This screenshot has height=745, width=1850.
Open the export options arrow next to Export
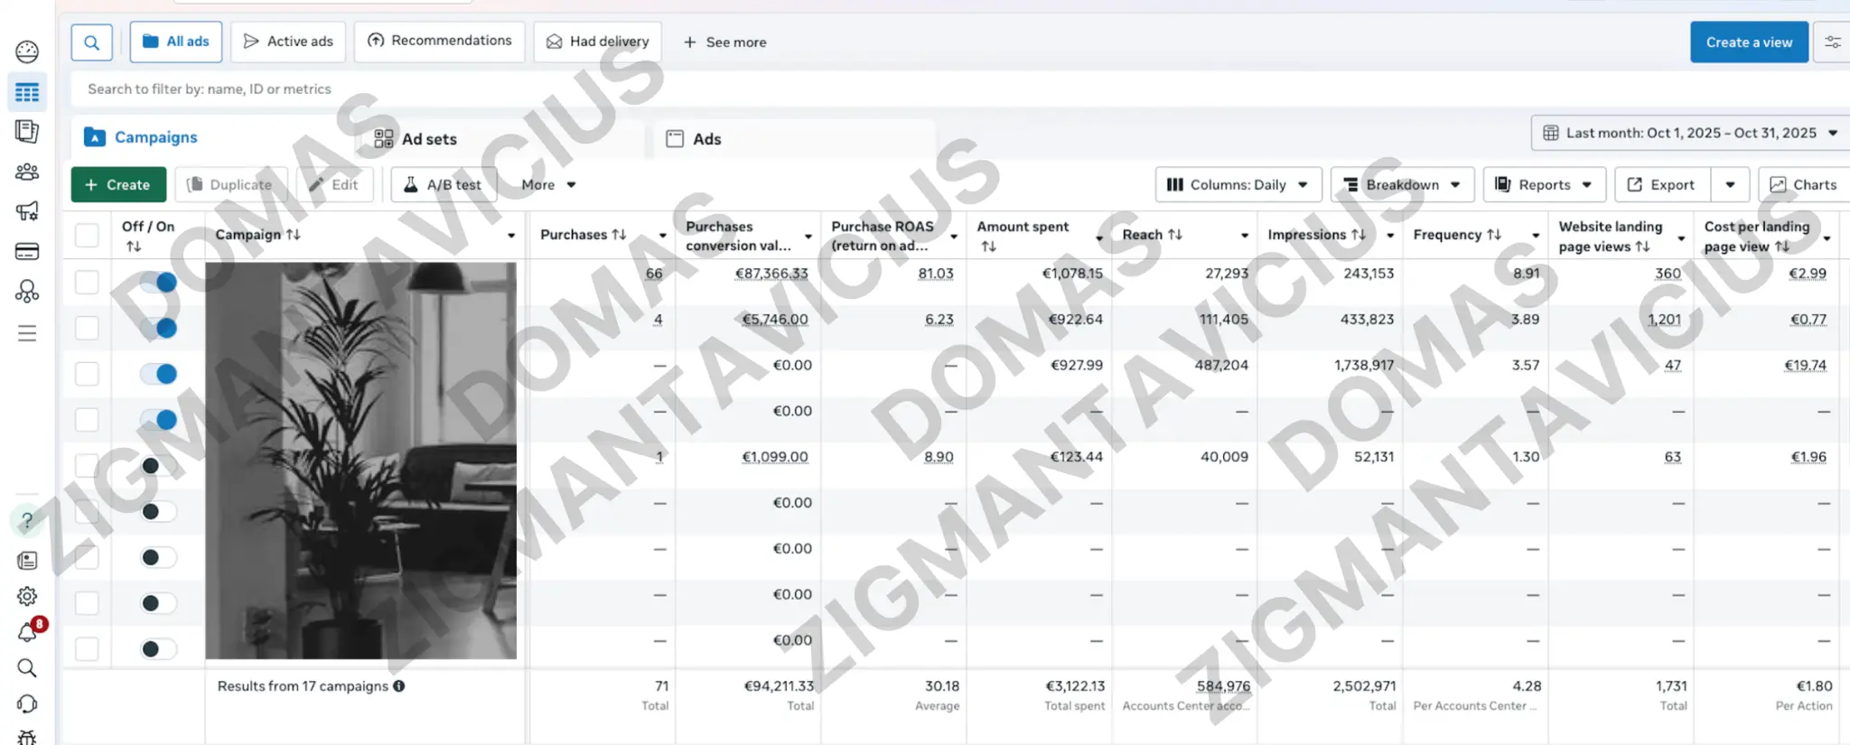click(1730, 184)
